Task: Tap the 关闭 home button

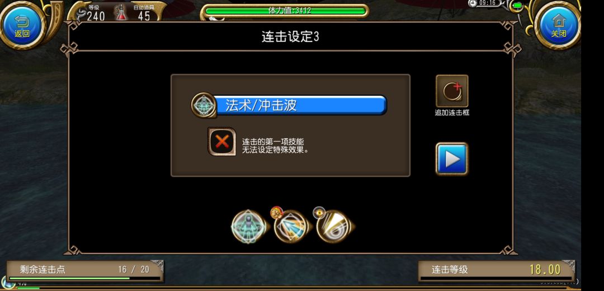Action: pos(559,25)
